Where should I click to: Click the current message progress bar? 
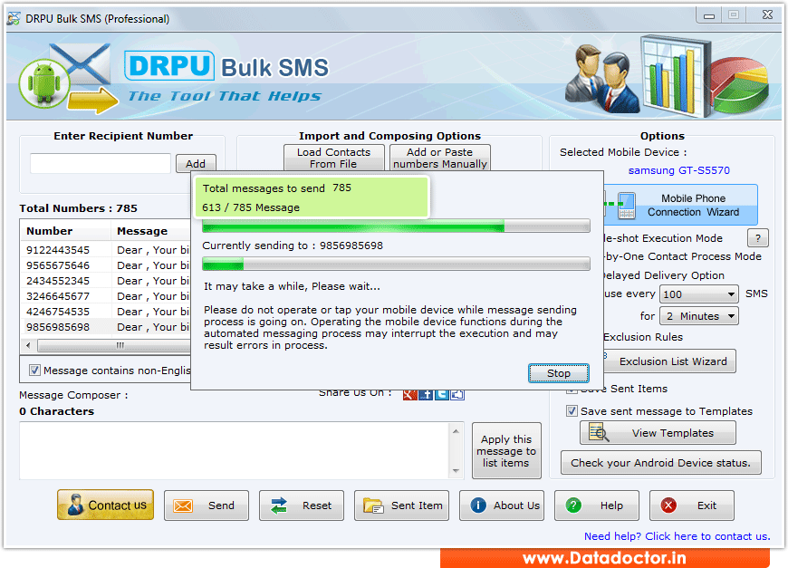[x=396, y=264]
